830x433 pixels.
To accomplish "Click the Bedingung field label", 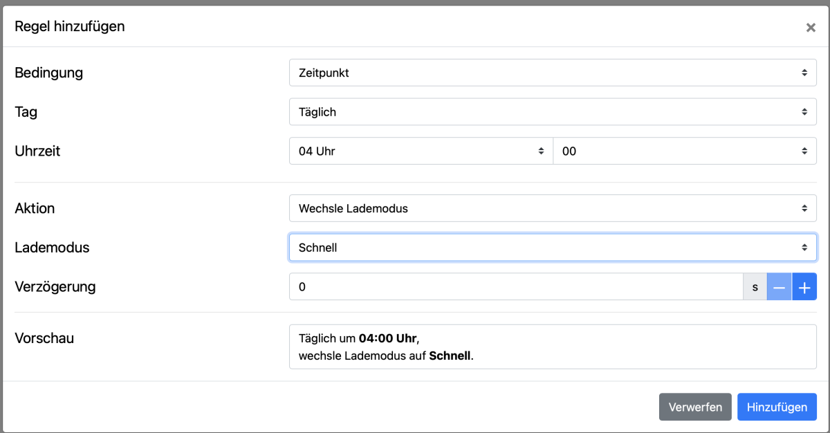I will coord(49,73).
